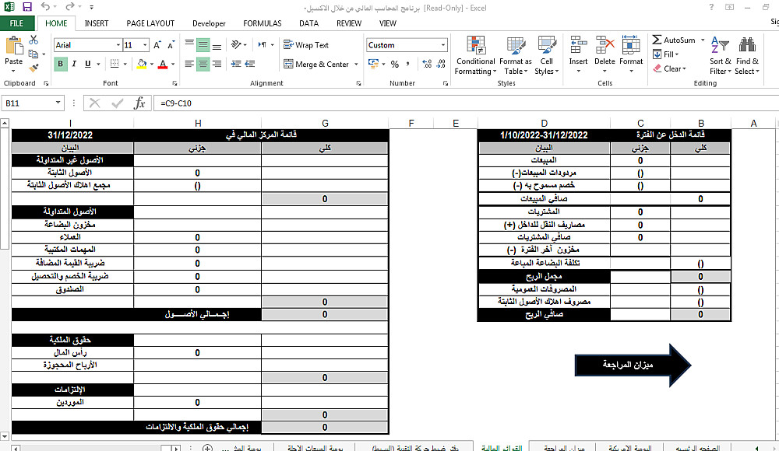This screenshot has height=451, width=779.
Task: Click the Copy icon in Clipboard group
Action: pos(33,54)
